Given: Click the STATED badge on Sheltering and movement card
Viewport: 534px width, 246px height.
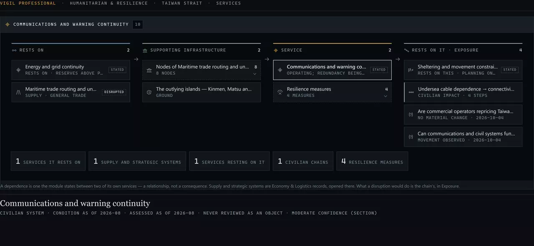Looking at the screenshot, I should [510, 70].
